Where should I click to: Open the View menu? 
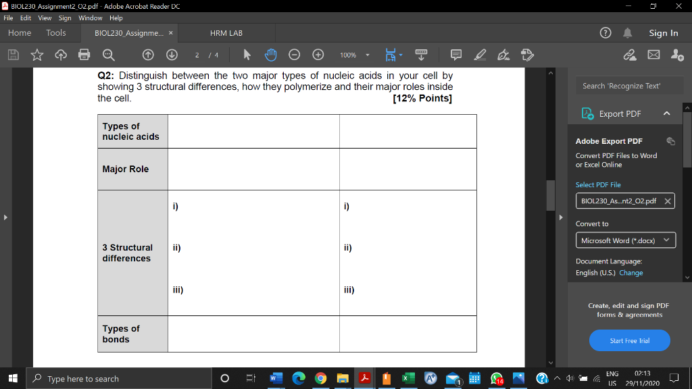45,18
